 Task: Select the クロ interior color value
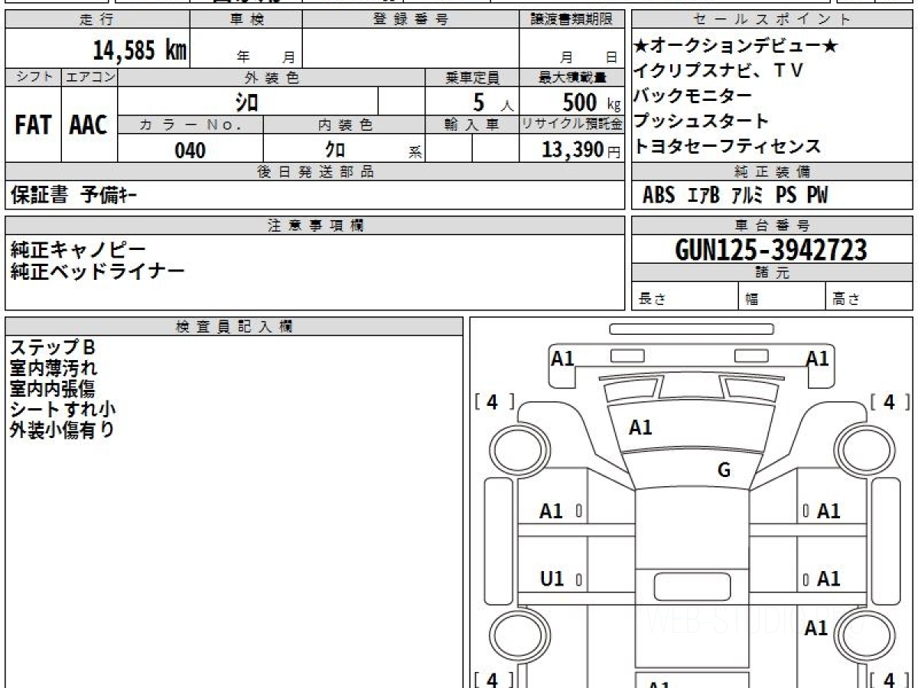(x=335, y=150)
